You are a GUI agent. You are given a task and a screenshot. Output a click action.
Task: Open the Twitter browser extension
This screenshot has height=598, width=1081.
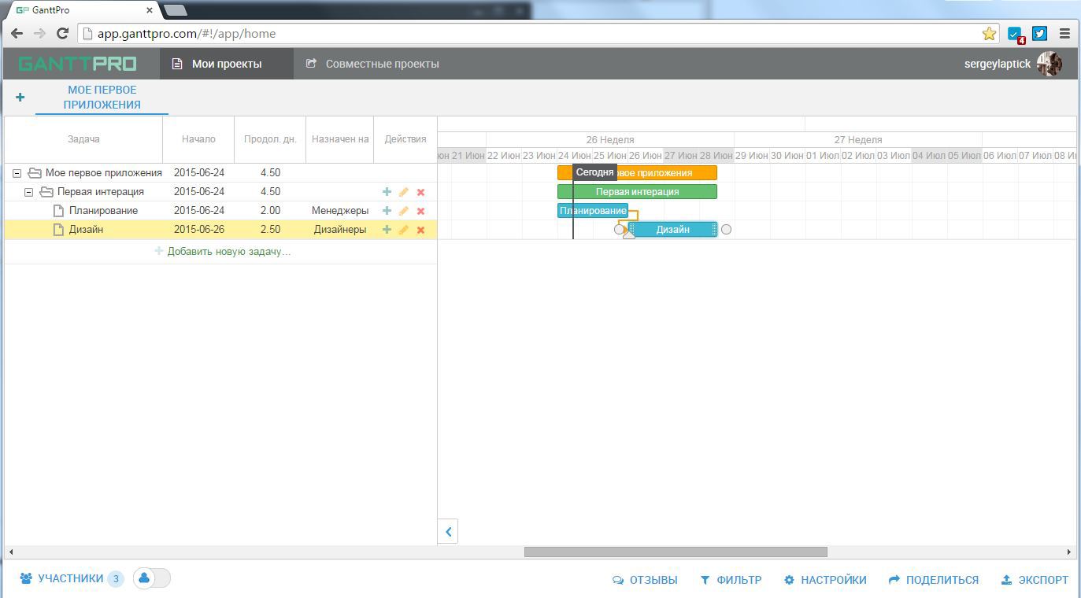(1040, 33)
